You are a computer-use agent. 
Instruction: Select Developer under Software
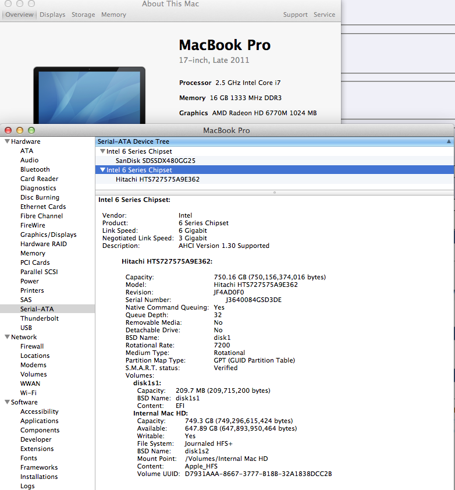coord(36,439)
